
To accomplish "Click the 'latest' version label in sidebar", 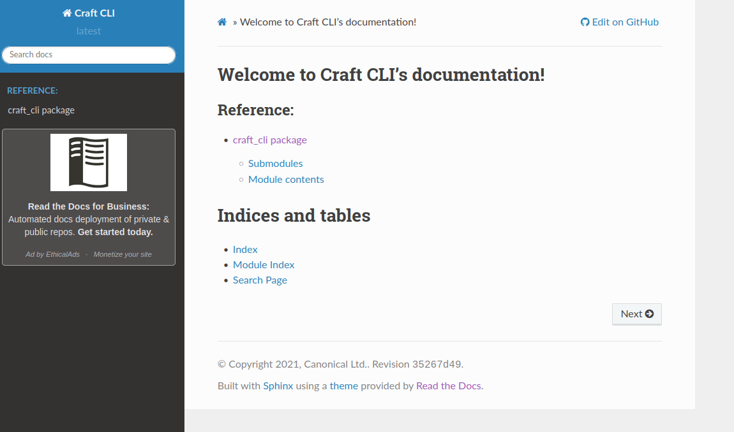I will click(x=89, y=31).
